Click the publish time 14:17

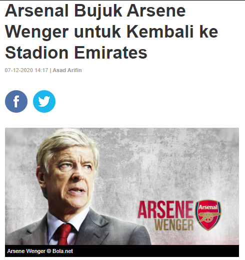(x=41, y=70)
